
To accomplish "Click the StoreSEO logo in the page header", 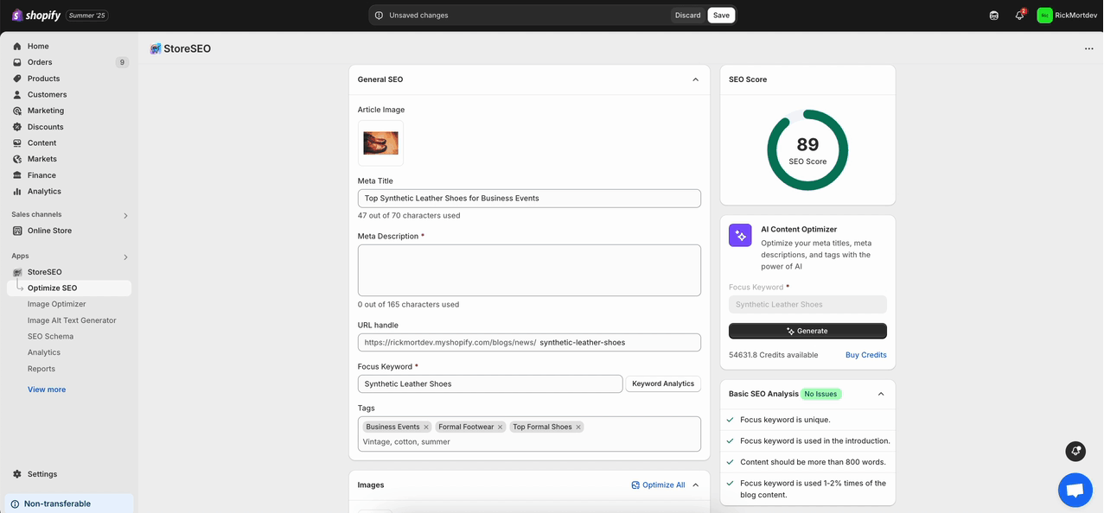I will [156, 49].
